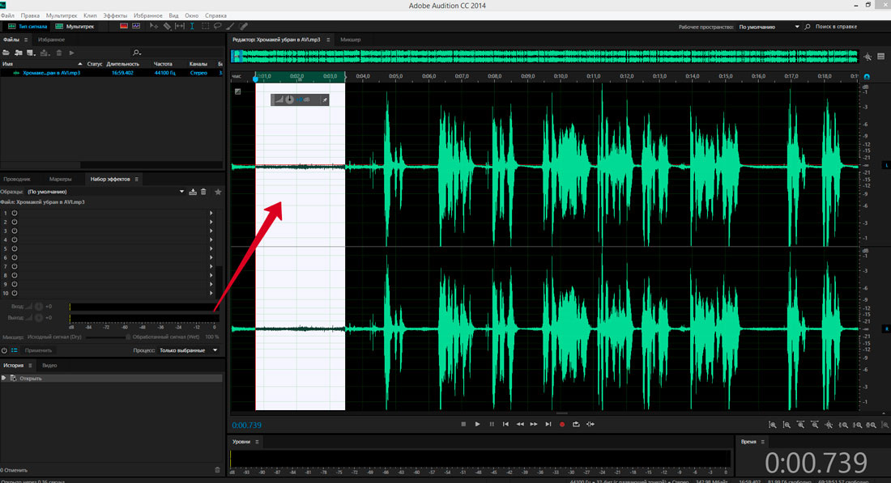Screen dimensions: 891x483
Task: Select the Открыть history entry
Action: click(112, 378)
